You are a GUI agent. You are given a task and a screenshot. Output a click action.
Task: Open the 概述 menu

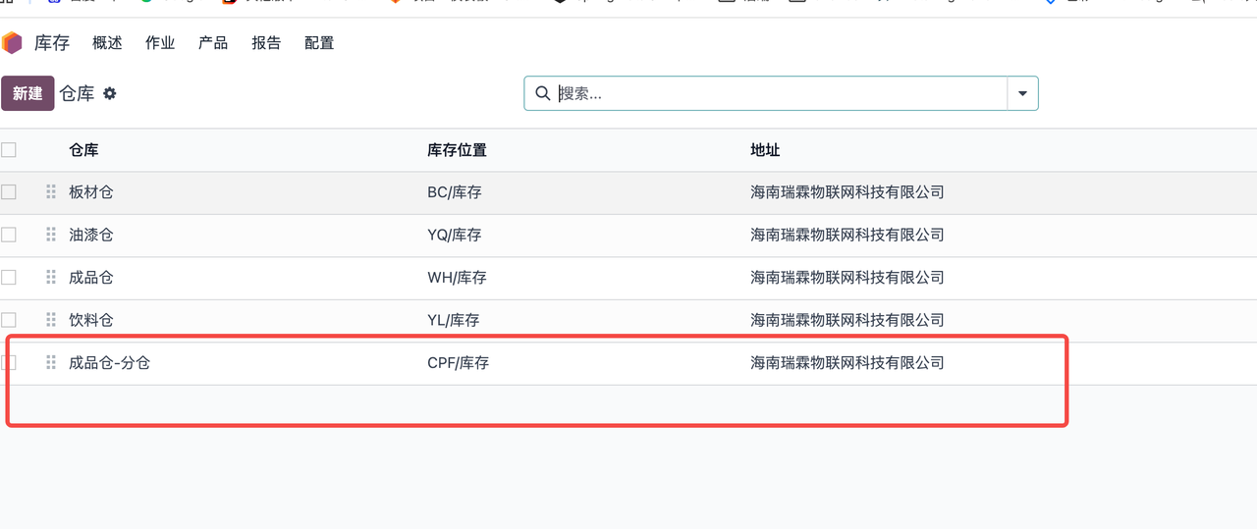coord(107,43)
